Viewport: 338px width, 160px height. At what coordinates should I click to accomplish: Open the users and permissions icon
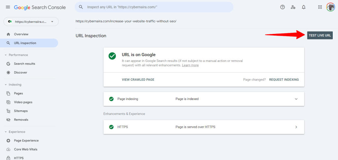click(x=293, y=7)
